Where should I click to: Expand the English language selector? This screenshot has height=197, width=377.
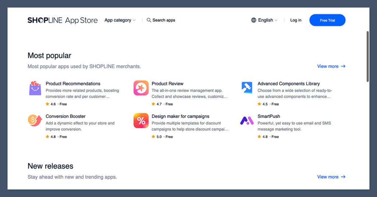tap(264, 20)
